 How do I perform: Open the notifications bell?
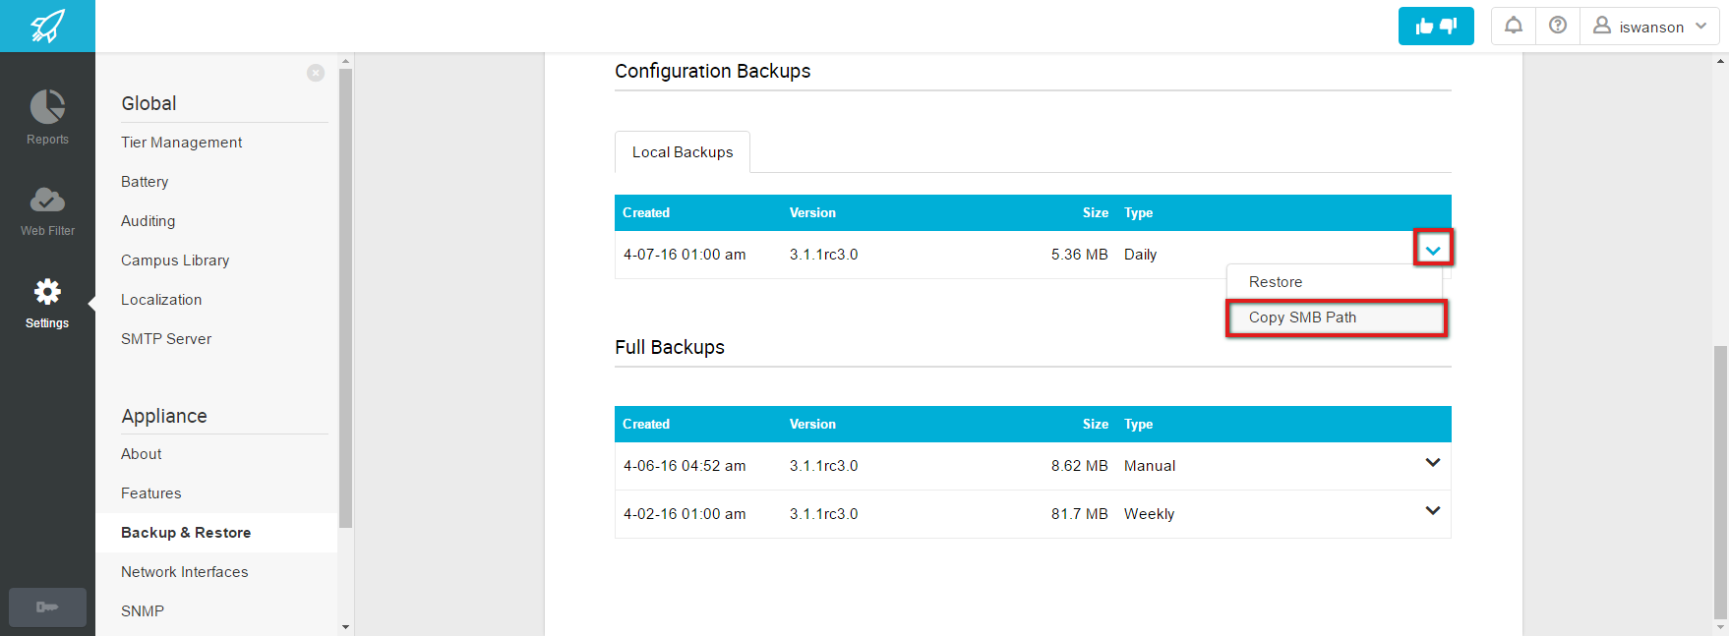[x=1514, y=26]
